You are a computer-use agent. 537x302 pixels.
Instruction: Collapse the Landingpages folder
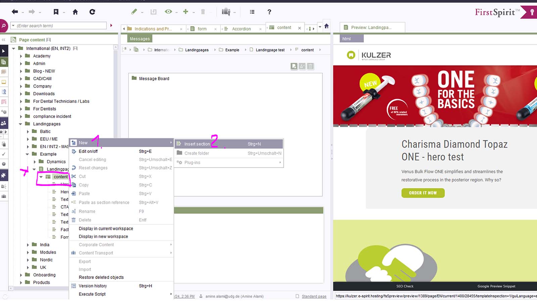[20, 124]
